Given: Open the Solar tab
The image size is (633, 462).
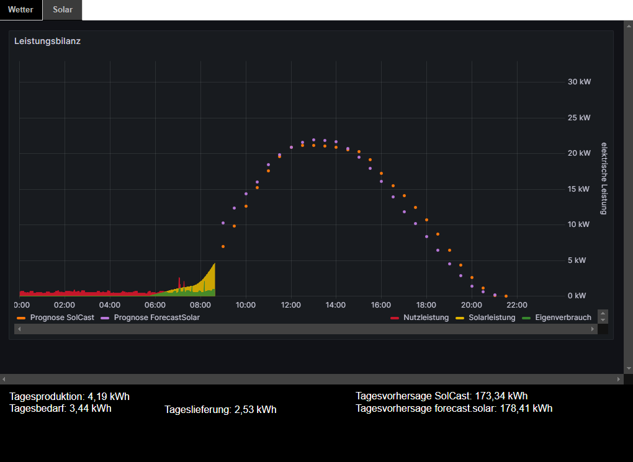Looking at the screenshot, I should click(x=63, y=10).
